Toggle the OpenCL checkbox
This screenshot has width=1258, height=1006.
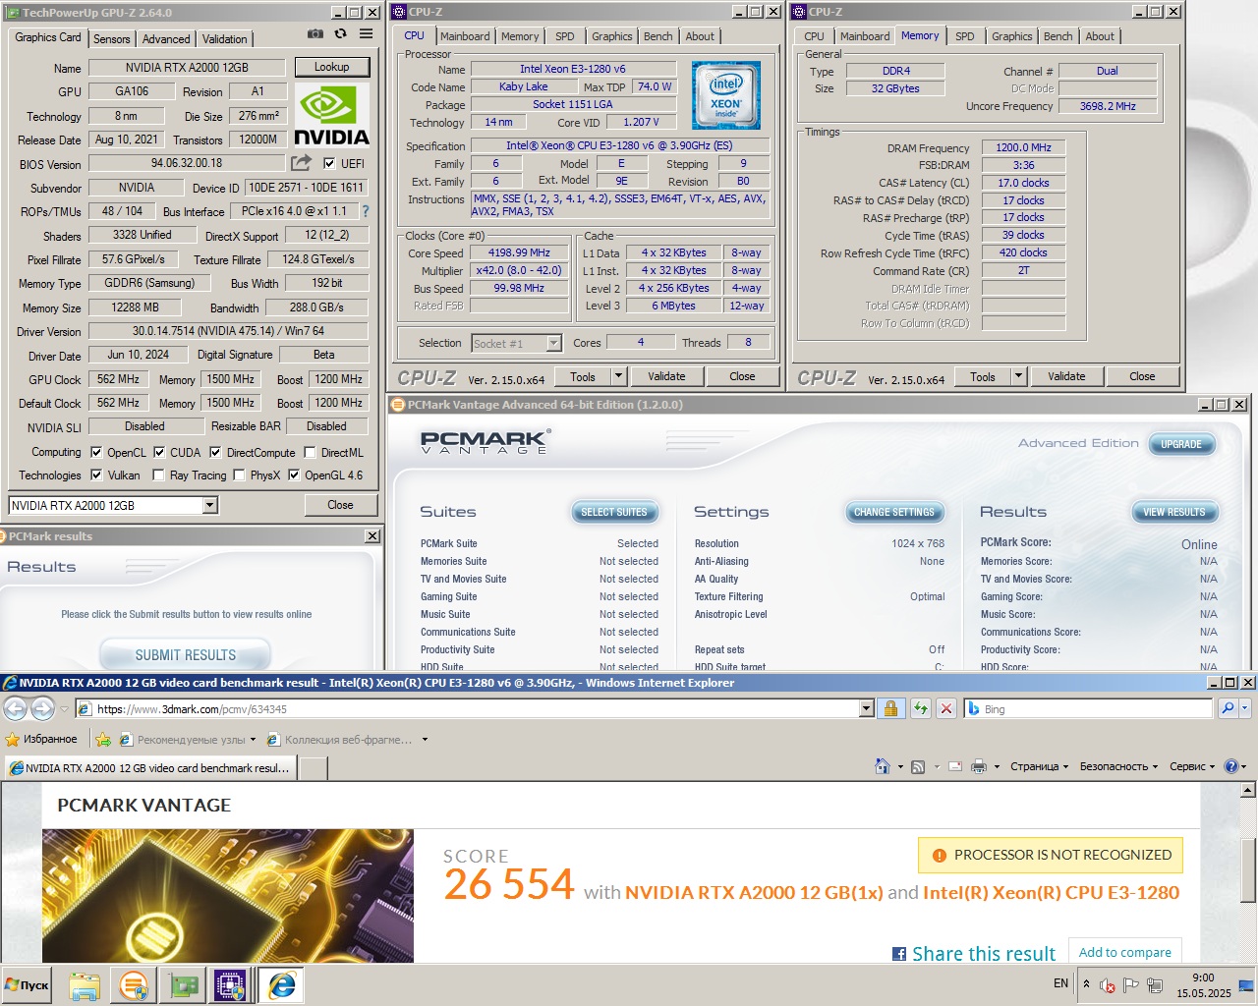tap(96, 453)
